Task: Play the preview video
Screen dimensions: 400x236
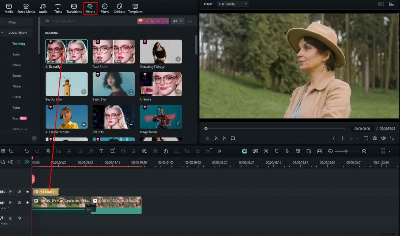Action: [224, 138]
